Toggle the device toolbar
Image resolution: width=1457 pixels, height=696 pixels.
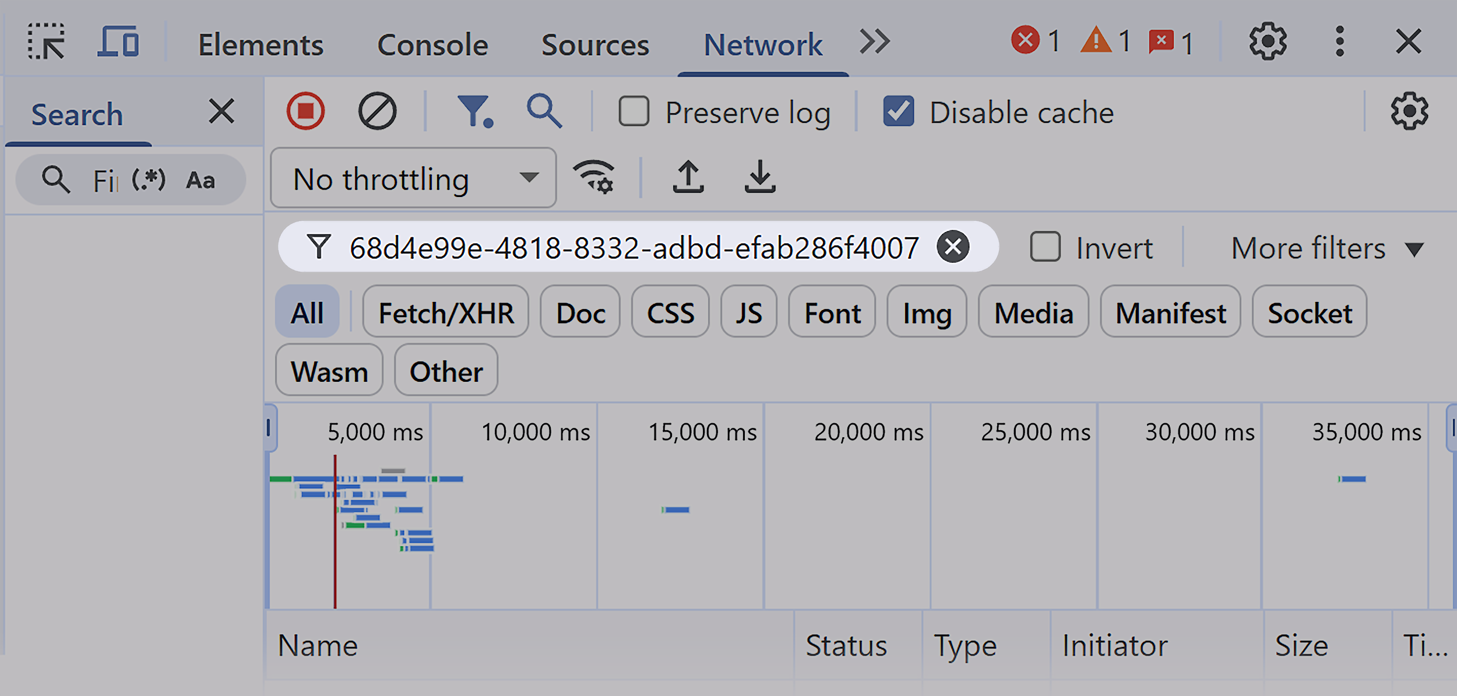(118, 41)
